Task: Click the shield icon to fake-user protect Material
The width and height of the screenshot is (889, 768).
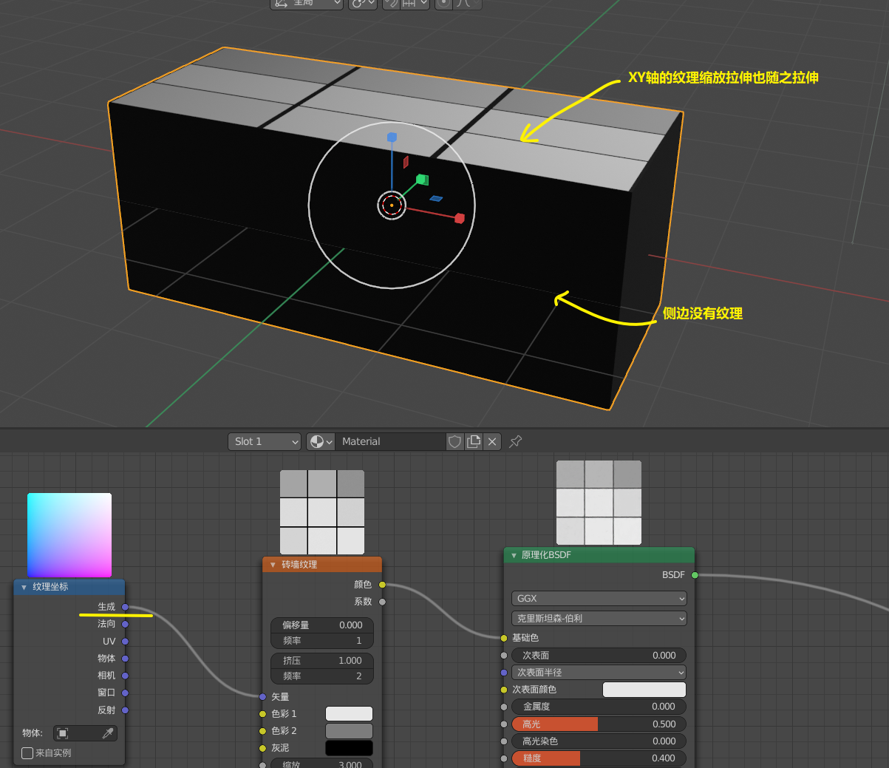Action: pyautogui.click(x=454, y=441)
